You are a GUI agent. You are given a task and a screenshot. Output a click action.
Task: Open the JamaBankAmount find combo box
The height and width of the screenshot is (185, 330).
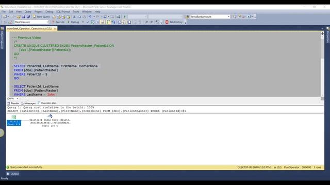click(x=210, y=16)
